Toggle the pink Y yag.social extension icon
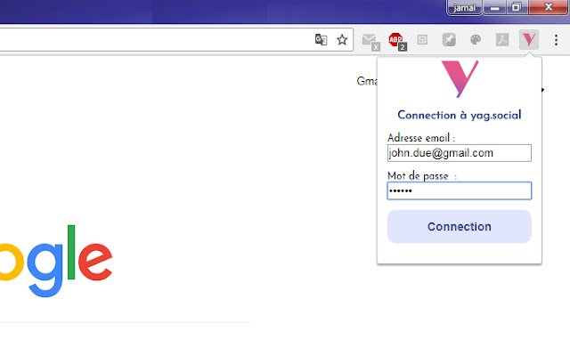This screenshot has height=356, width=570. 529,39
